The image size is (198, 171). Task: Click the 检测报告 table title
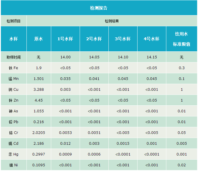point(99,8)
